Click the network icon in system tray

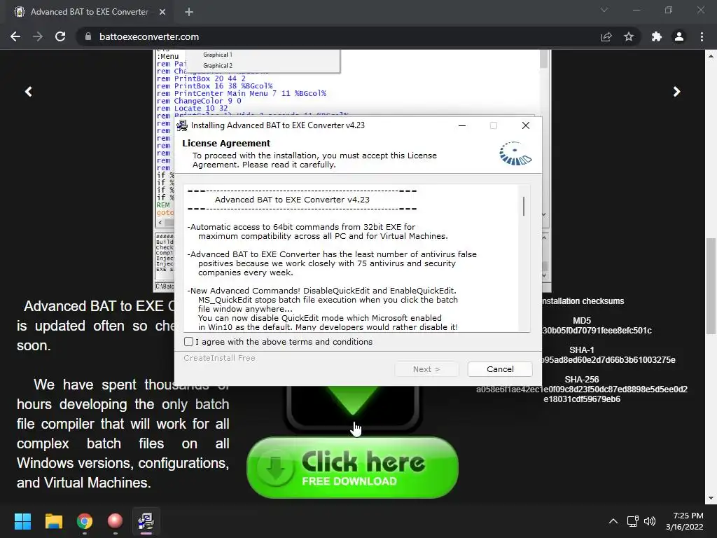click(632, 521)
